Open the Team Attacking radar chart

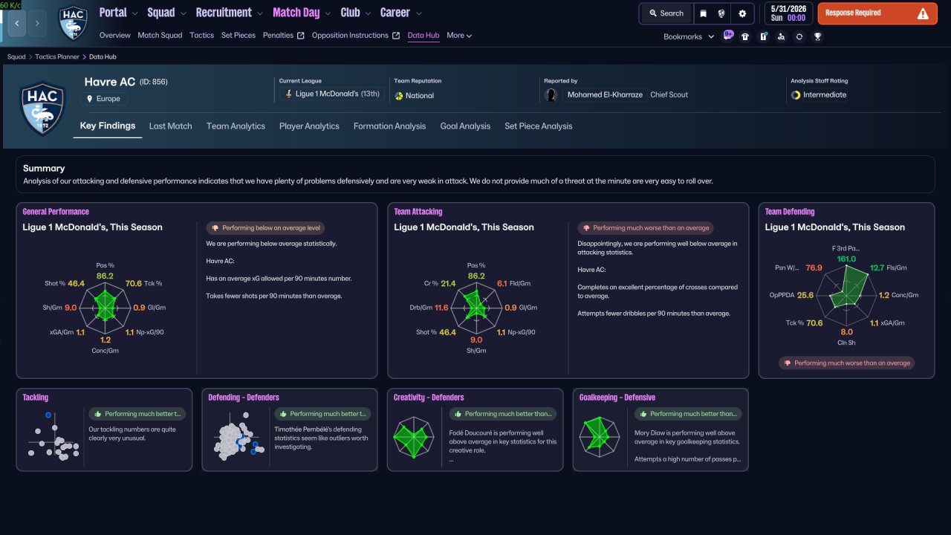pyautogui.click(x=476, y=306)
